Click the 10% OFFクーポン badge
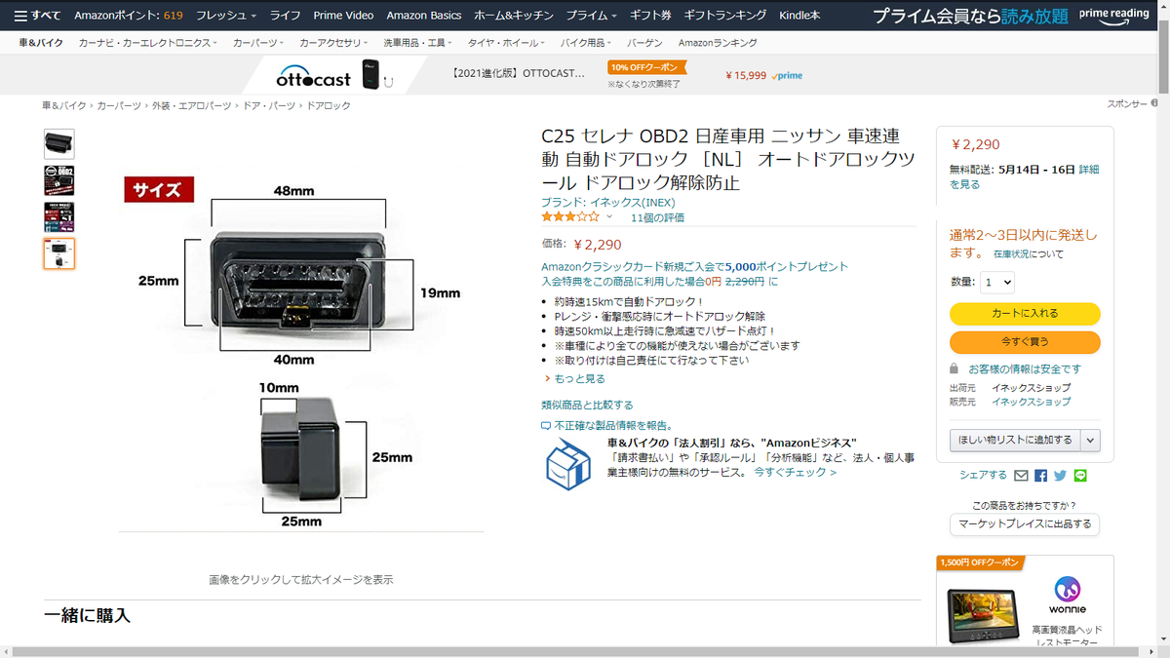This screenshot has width=1170, height=658. tap(646, 67)
